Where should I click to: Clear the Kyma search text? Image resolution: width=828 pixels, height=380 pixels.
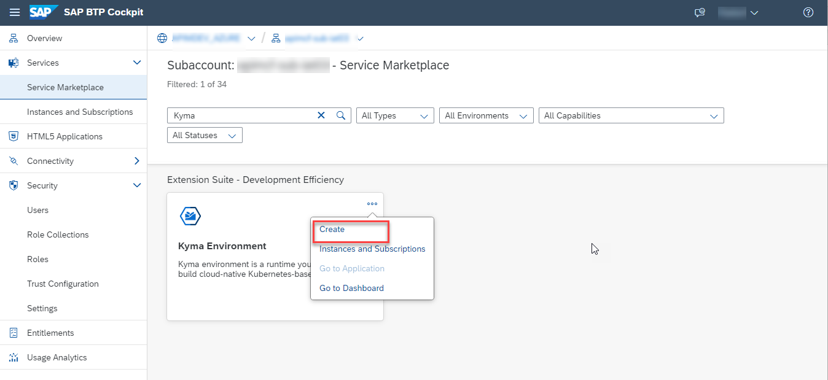pos(321,115)
